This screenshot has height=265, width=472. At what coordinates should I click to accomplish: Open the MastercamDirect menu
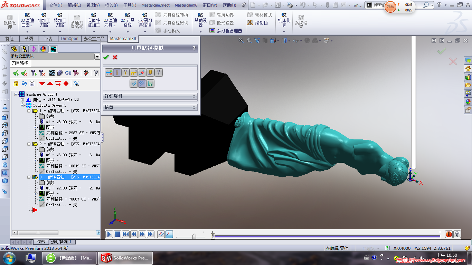click(155, 5)
